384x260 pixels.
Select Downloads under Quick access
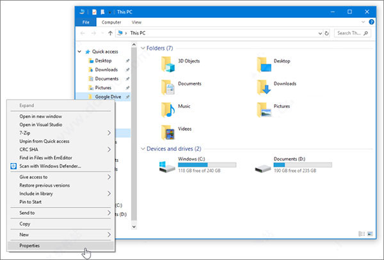[106, 70]
